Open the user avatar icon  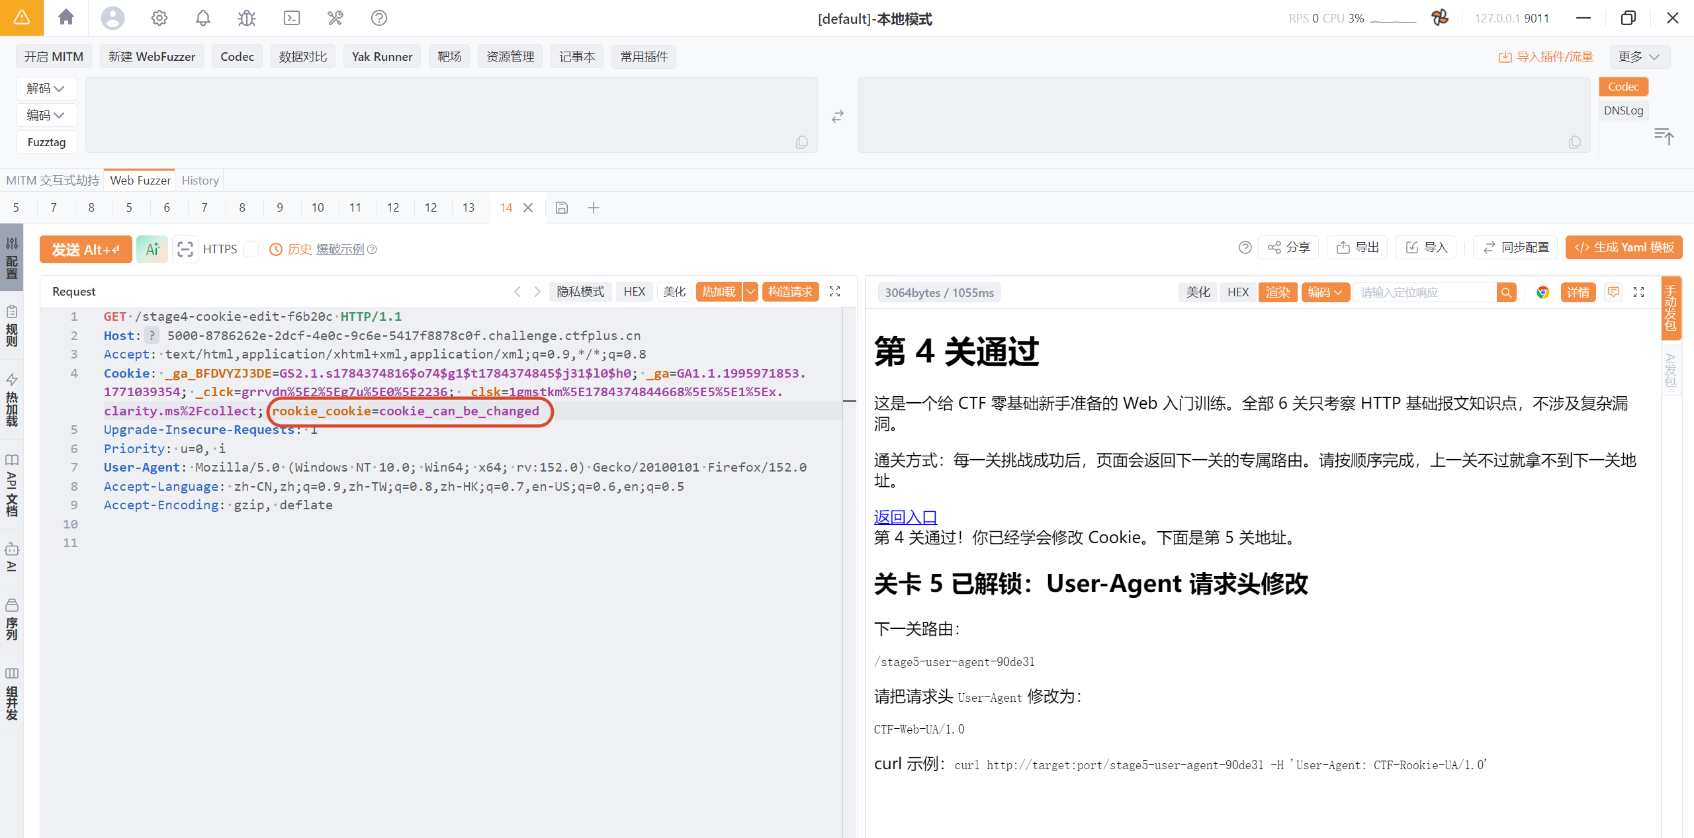click(112, 18)
